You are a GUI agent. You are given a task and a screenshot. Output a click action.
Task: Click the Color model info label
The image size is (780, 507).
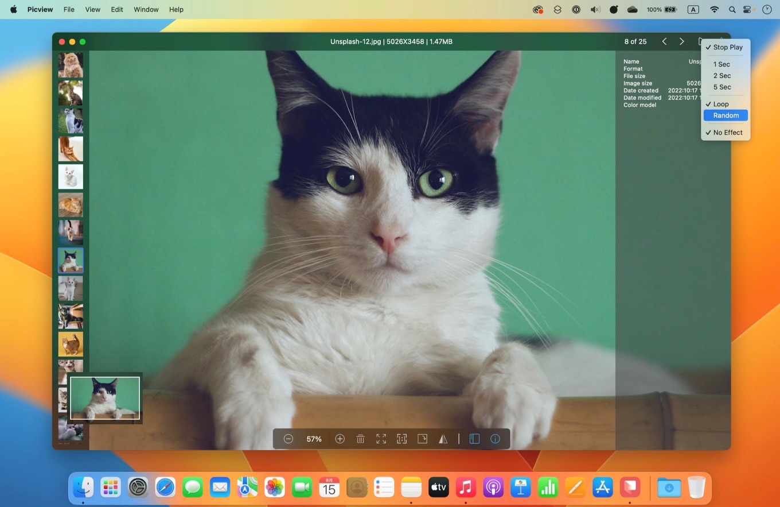coord(639,105)
